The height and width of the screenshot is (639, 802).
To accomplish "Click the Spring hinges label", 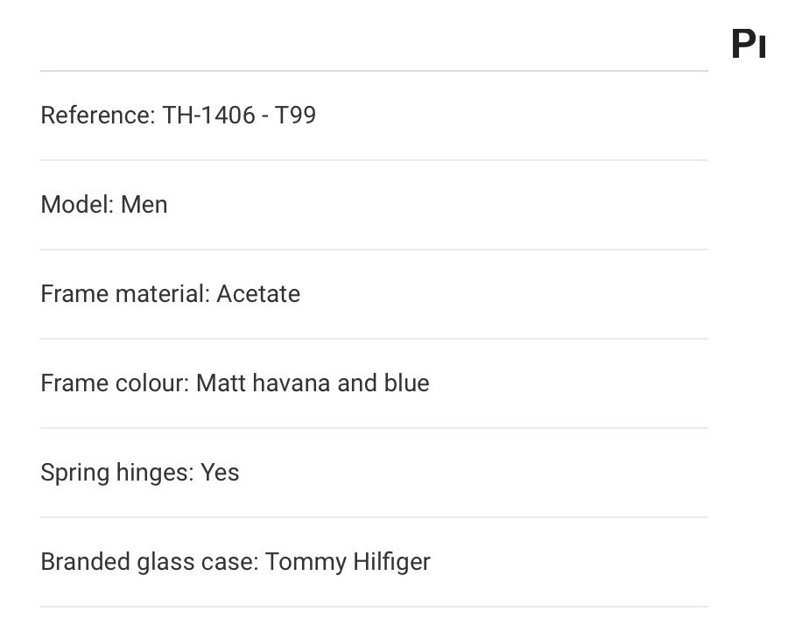I will pyautogui.click(x=117, y=473).
